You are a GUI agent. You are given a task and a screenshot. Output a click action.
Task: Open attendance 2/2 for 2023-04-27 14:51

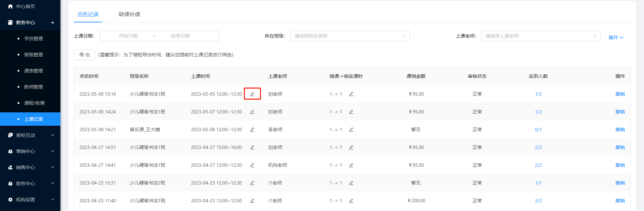coord(538,147)
